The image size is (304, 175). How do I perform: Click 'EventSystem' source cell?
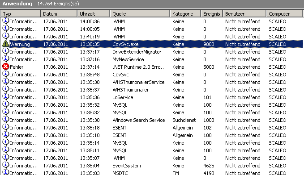click(x=127, y=166)
